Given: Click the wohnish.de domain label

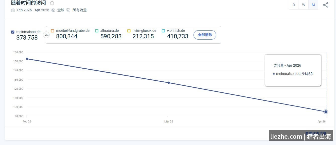Looking at the screenshot, I should (x=176, y=31).
